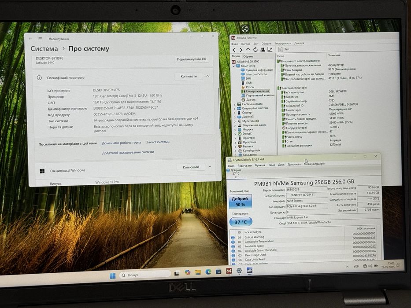This screenshot has width=411, height=308.
Task: Switch to Обране tab in AIDA64
Action: pyautogui.click(x=248, y=56)
